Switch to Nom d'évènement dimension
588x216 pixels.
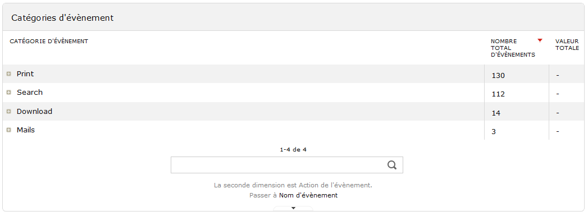point(308,195)
